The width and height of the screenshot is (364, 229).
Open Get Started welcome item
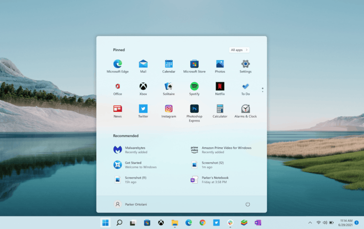pyautogui.click(x=135, y=165)
